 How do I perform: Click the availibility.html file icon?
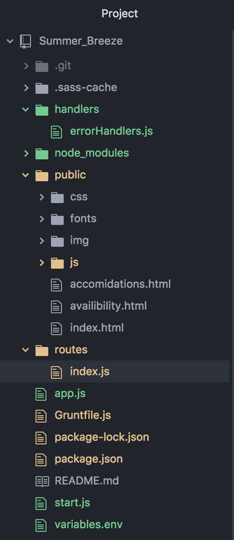tap(56, 306)
